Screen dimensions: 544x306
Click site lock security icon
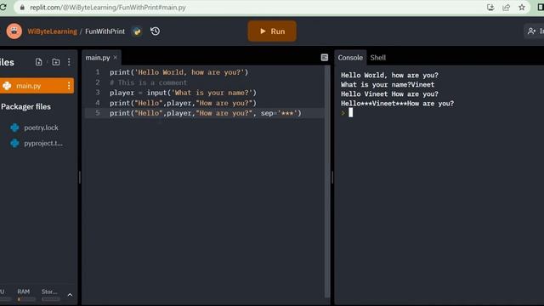click(x=23, y=8)
